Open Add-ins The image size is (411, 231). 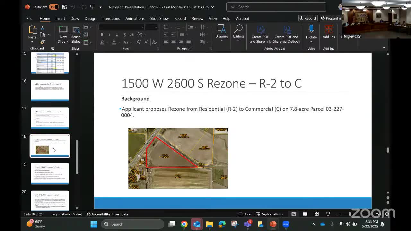[328, 32]
